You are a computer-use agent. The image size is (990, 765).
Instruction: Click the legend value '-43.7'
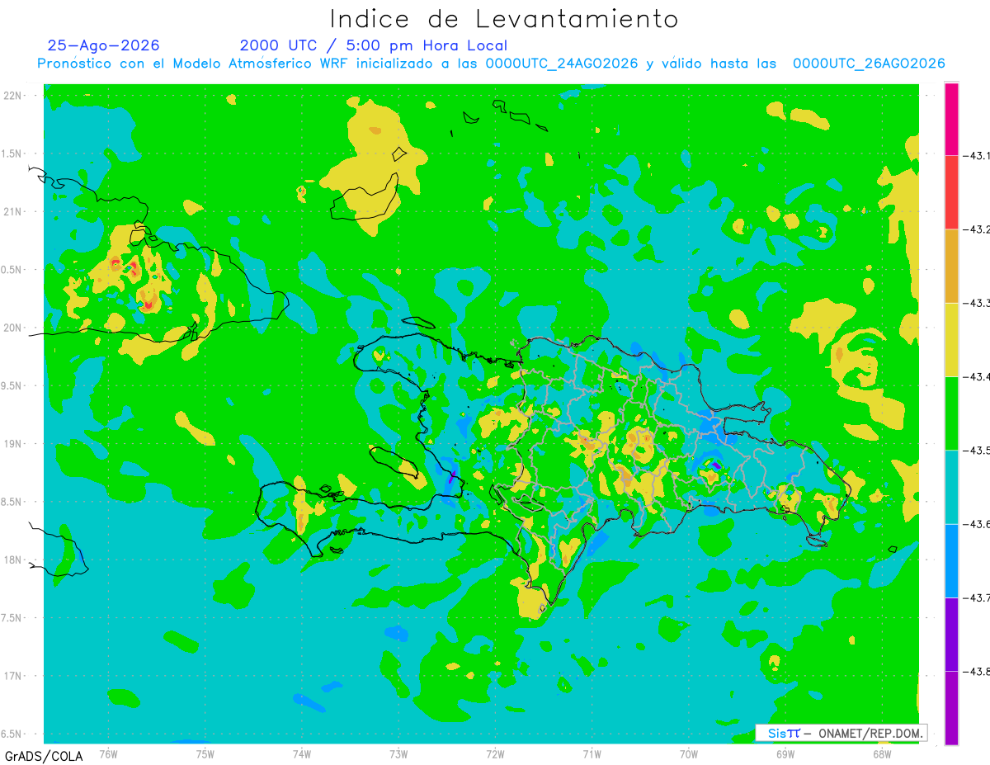pyautogui.click(x=978, y=597)
